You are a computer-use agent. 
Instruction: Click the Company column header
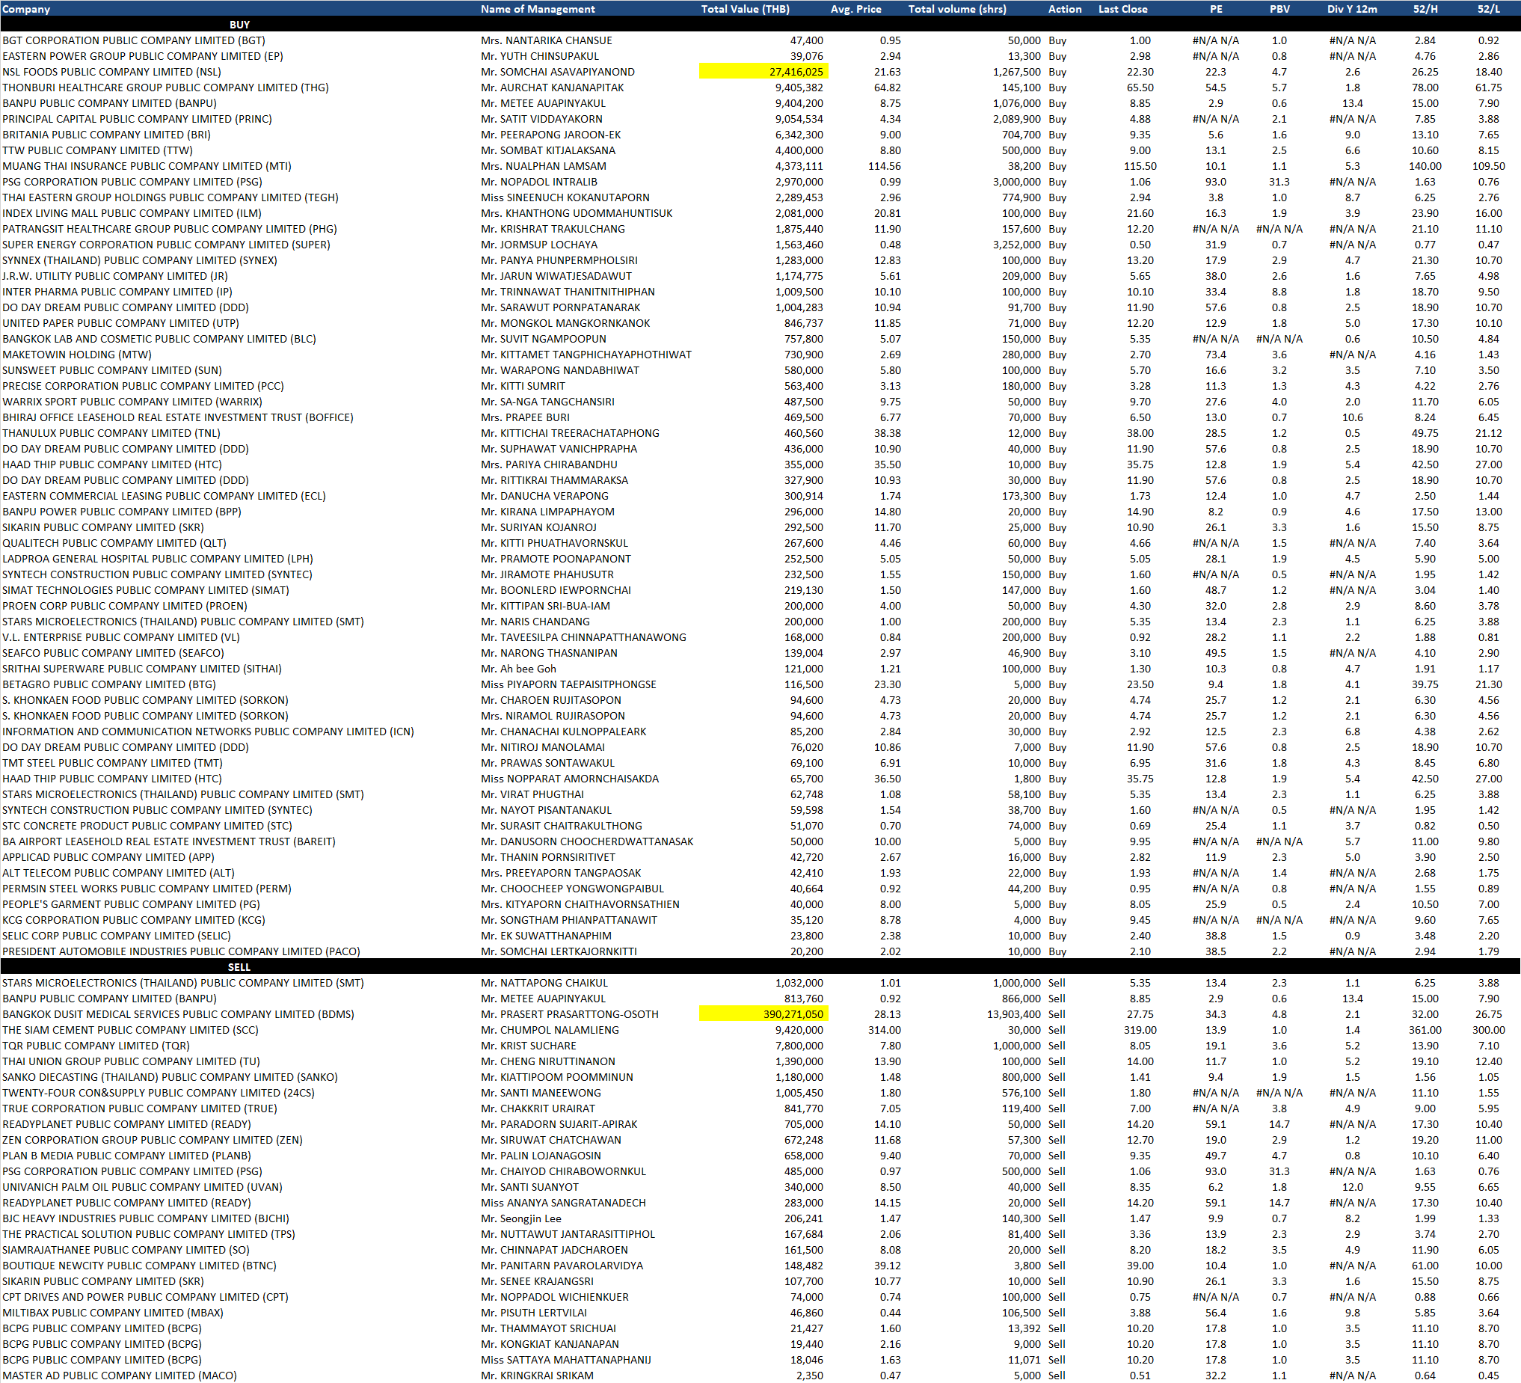click(x=26, y=9)
